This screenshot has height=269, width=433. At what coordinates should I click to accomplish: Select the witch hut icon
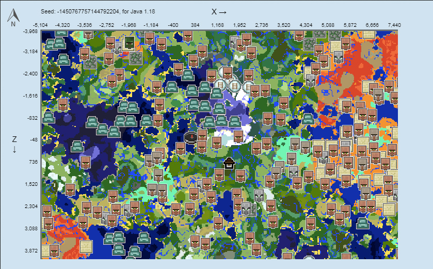229,163
